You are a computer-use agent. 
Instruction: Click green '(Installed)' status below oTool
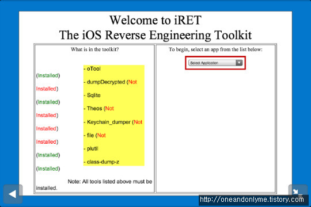click(48, 75)
